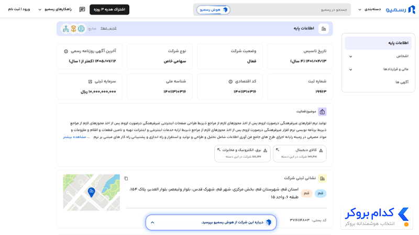The width and height of the screenshot is (419, 235).
Task: Select the شناسه ملی number value
Action: click(x=175, y=91)
